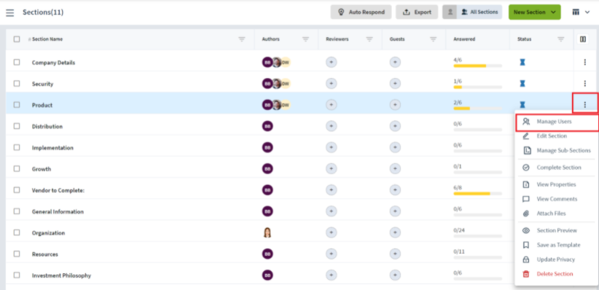Click the Distribution BB author avatar
Viewport: 599px width, 290px height.
coord(267,126)
